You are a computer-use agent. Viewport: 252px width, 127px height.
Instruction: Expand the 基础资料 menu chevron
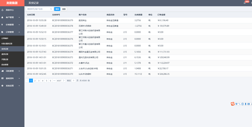pyautogui.click(x=19, y=78)
